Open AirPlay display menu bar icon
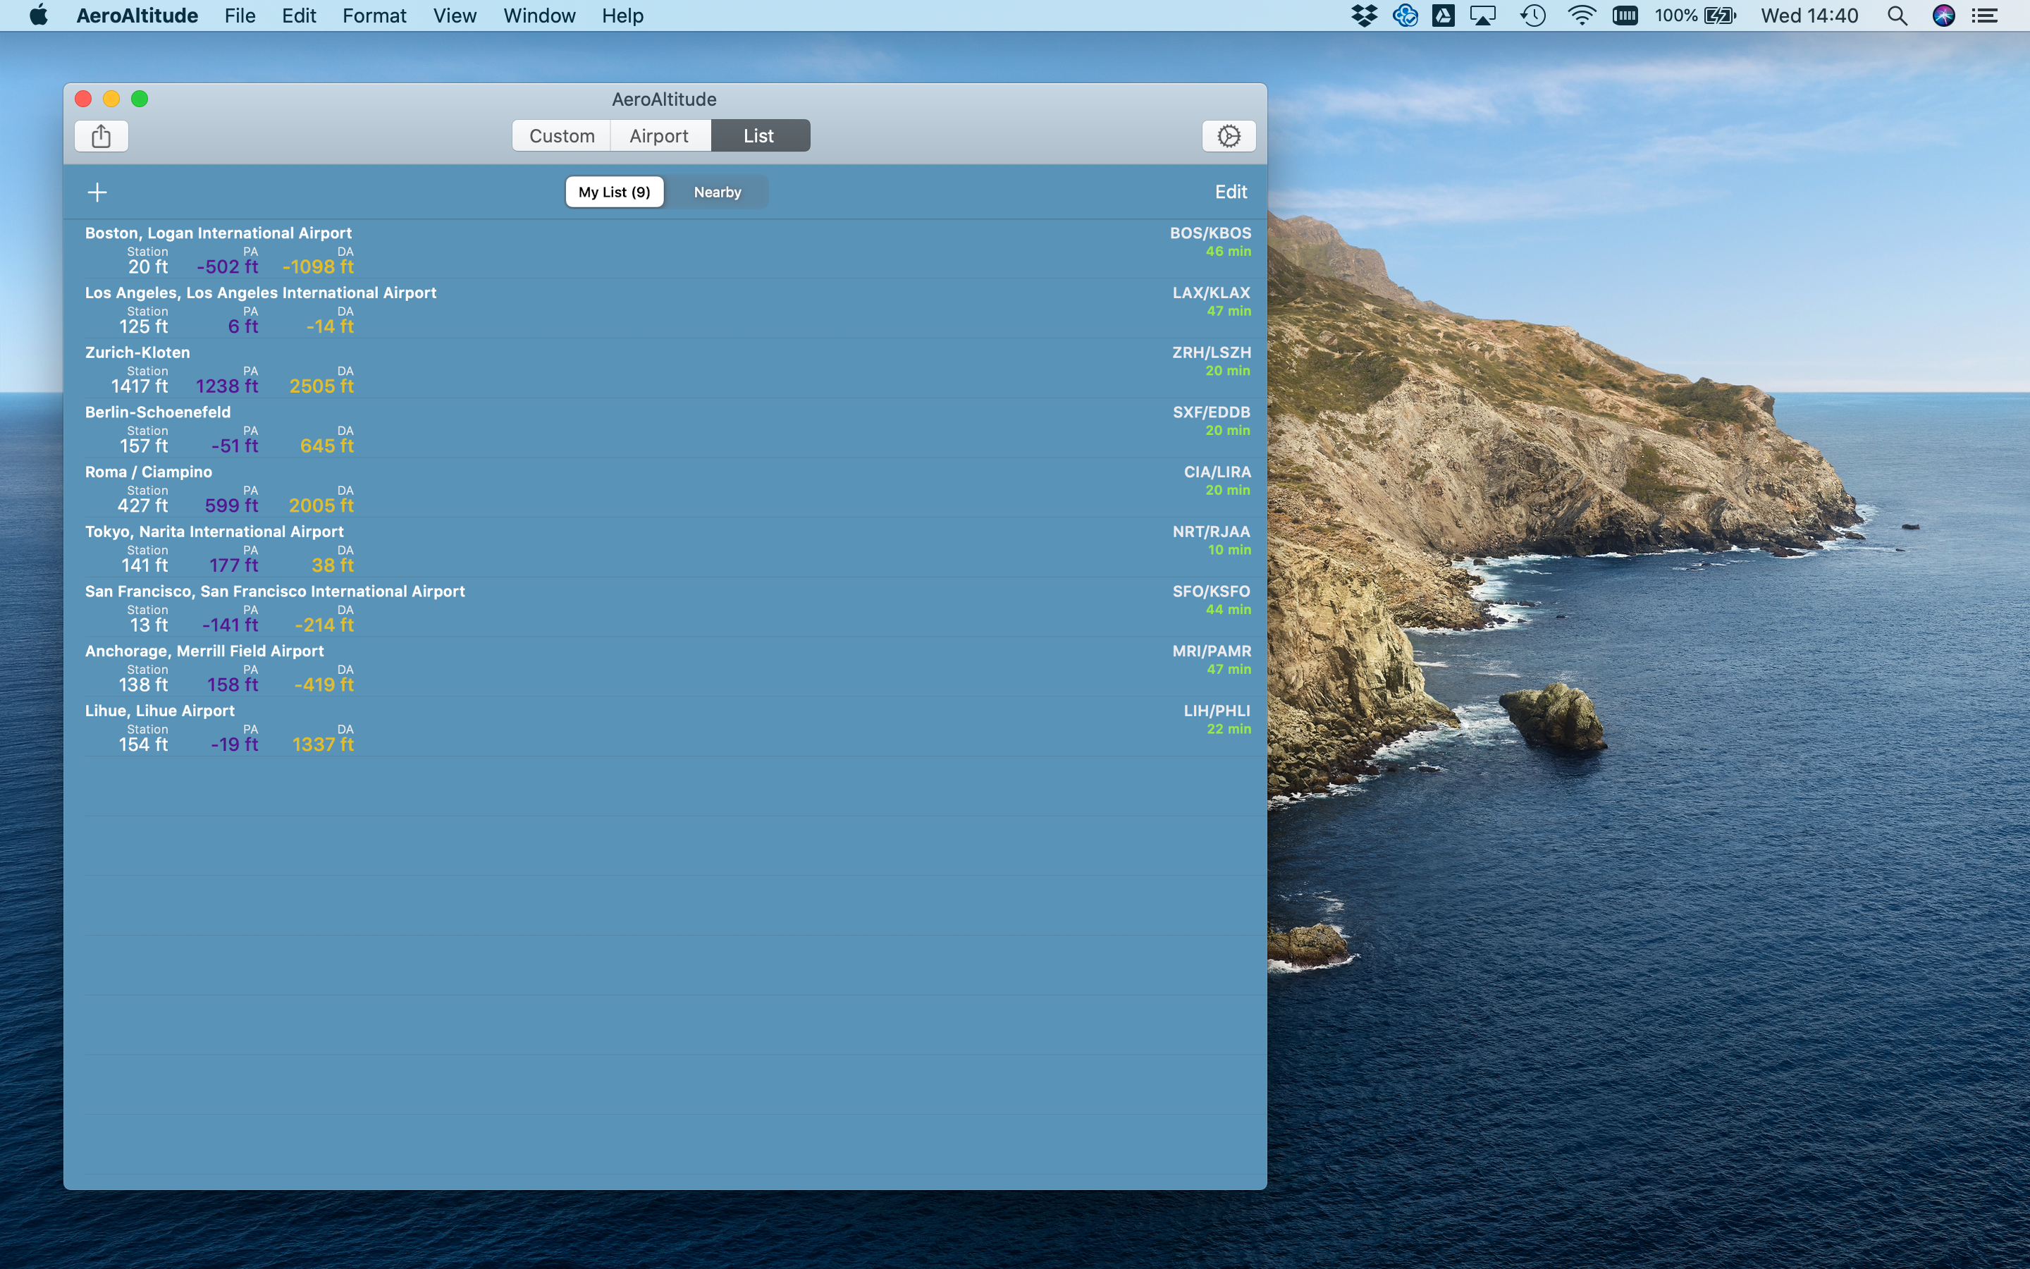 (x=1483, y=15)
